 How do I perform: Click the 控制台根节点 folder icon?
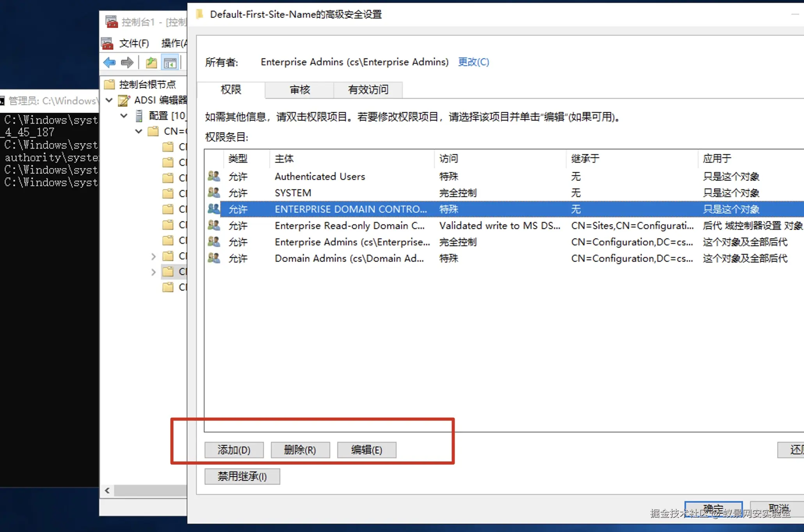click(x=110, y=84)
